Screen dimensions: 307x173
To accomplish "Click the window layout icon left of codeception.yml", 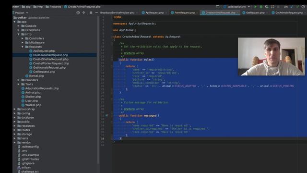I will tap(217, 7).
